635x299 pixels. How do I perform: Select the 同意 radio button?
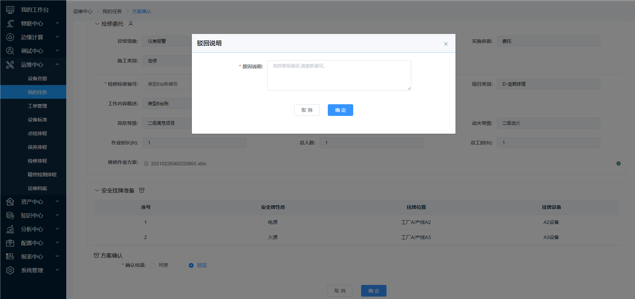[x=153, y=265]
